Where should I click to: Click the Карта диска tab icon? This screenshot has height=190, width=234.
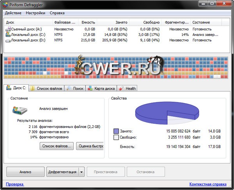[90, 89]
